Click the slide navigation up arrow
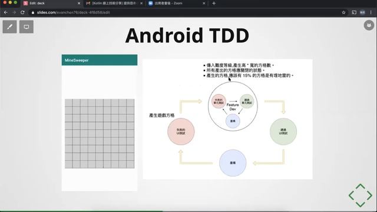 [x=360, y=186]
